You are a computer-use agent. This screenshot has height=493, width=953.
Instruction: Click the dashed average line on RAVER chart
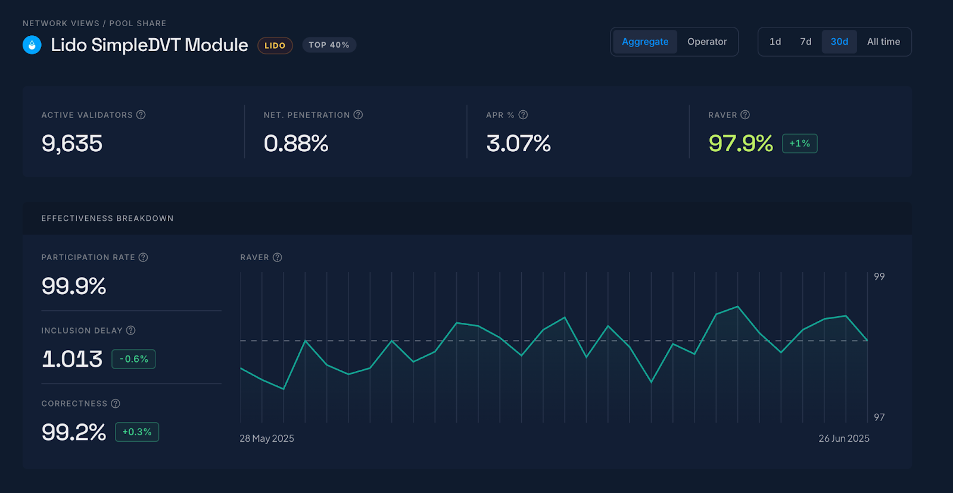pyautogui.click(x=553, y=341)
